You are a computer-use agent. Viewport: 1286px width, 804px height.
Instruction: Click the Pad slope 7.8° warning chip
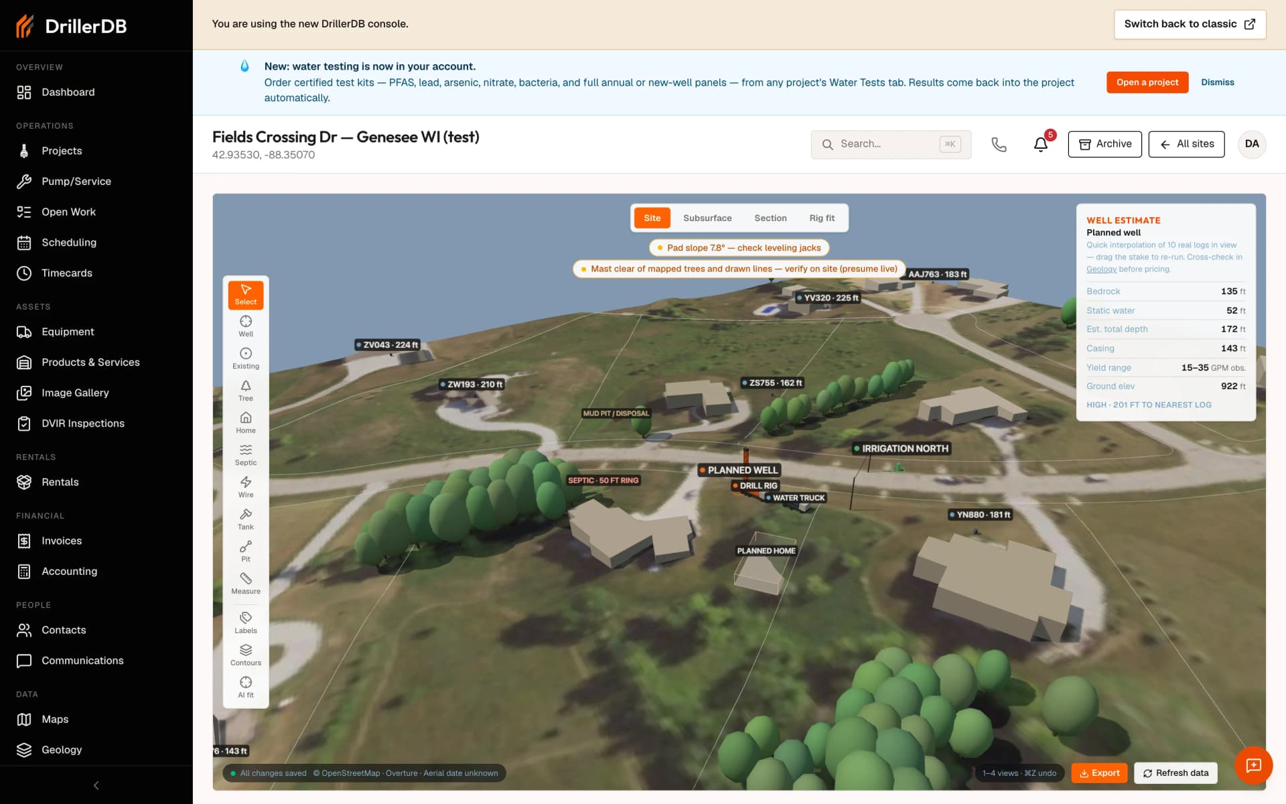[x=739, y=248]
